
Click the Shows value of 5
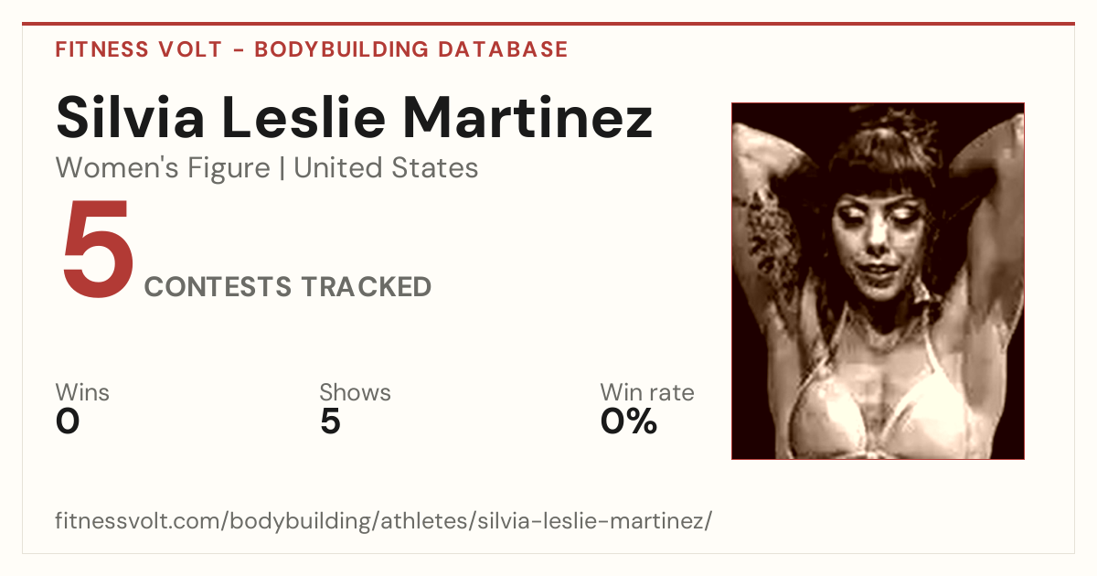pyautogui.click(x=330, y=421)
